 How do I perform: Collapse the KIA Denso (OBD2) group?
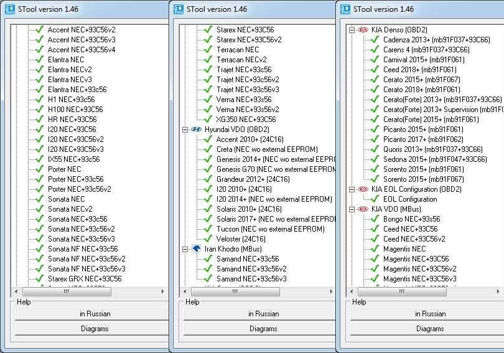click(352, 30)
